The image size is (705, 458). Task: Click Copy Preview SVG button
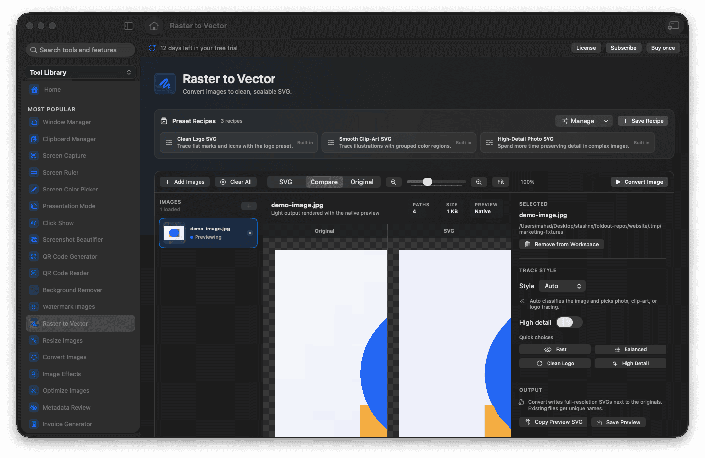[x=553, y=422]
